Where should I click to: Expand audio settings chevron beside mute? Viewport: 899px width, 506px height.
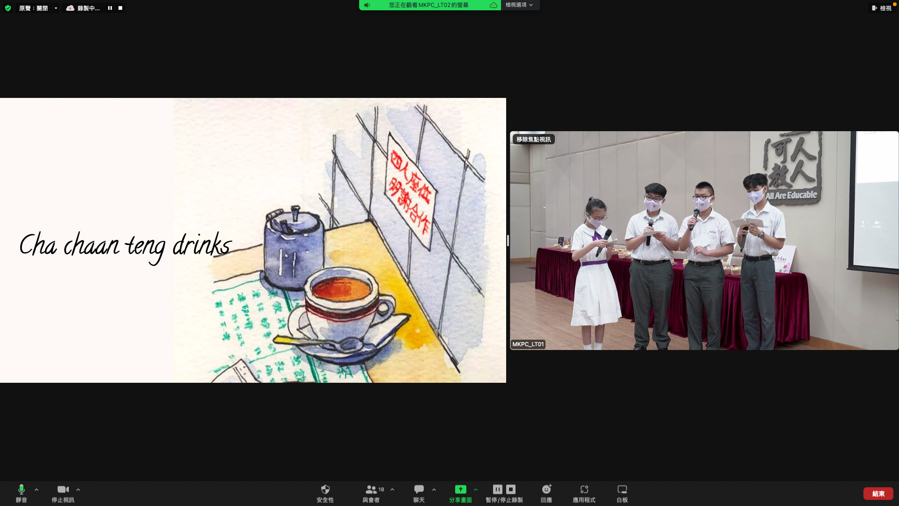[37, 490]
